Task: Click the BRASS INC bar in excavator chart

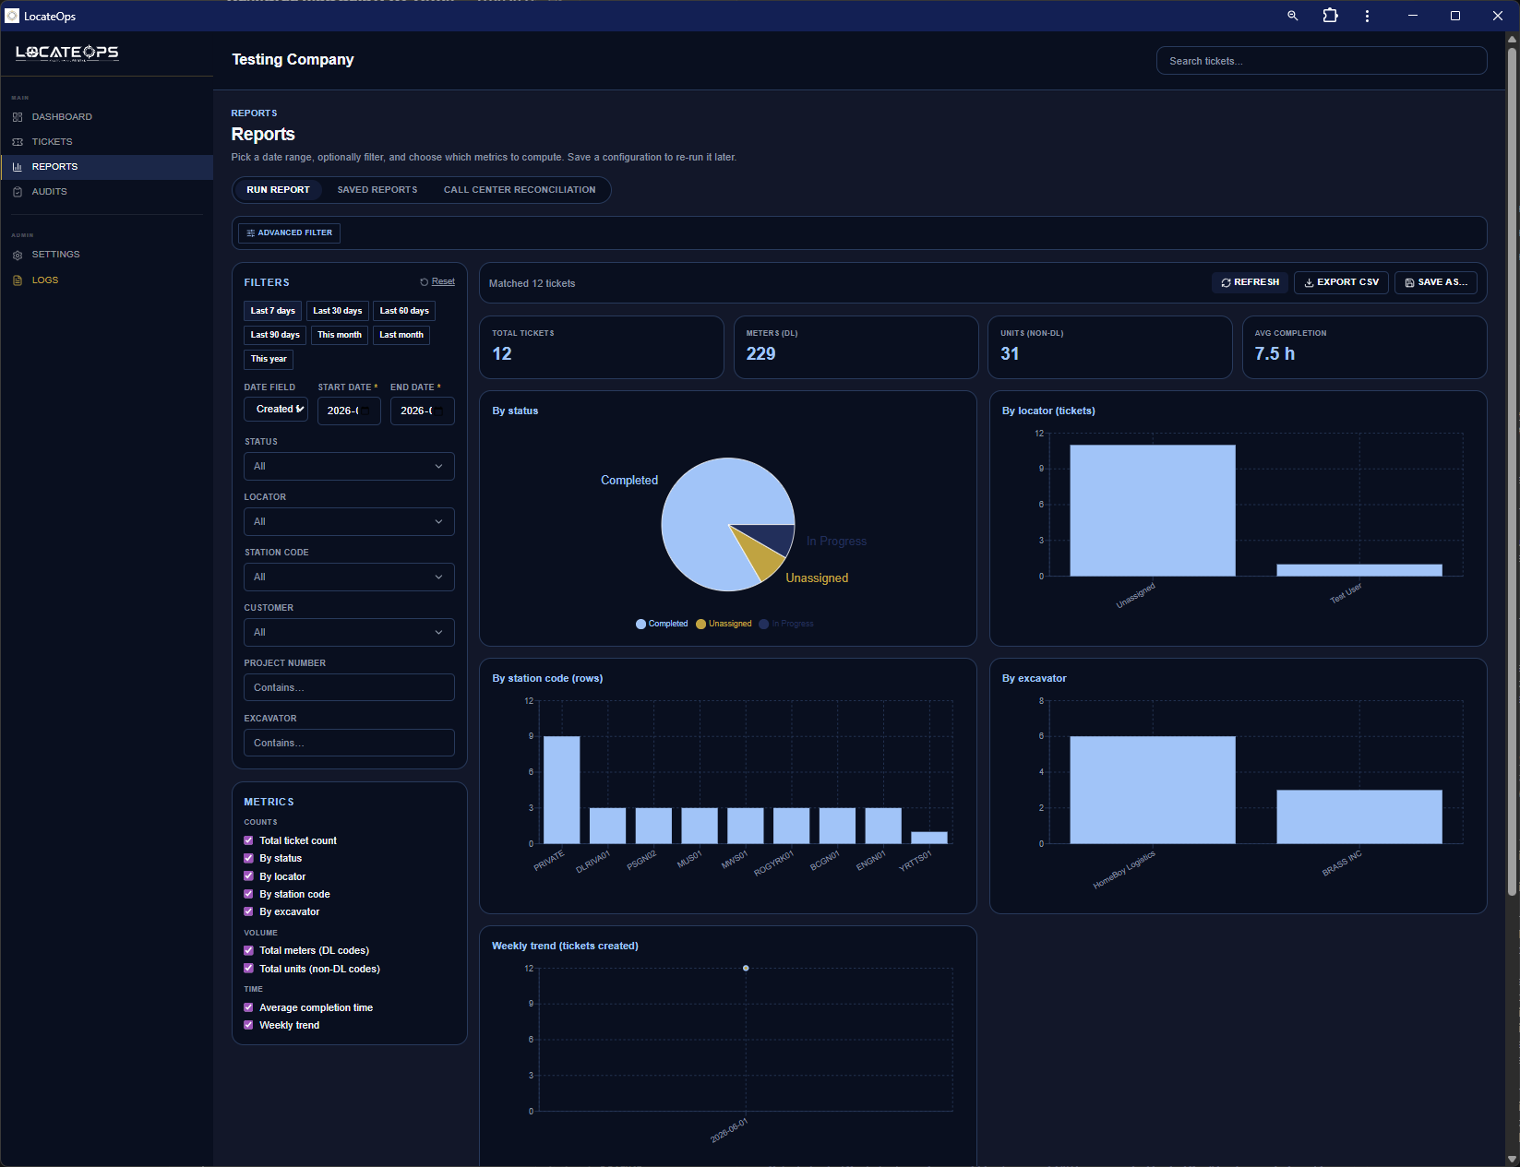Action: 1359,817
